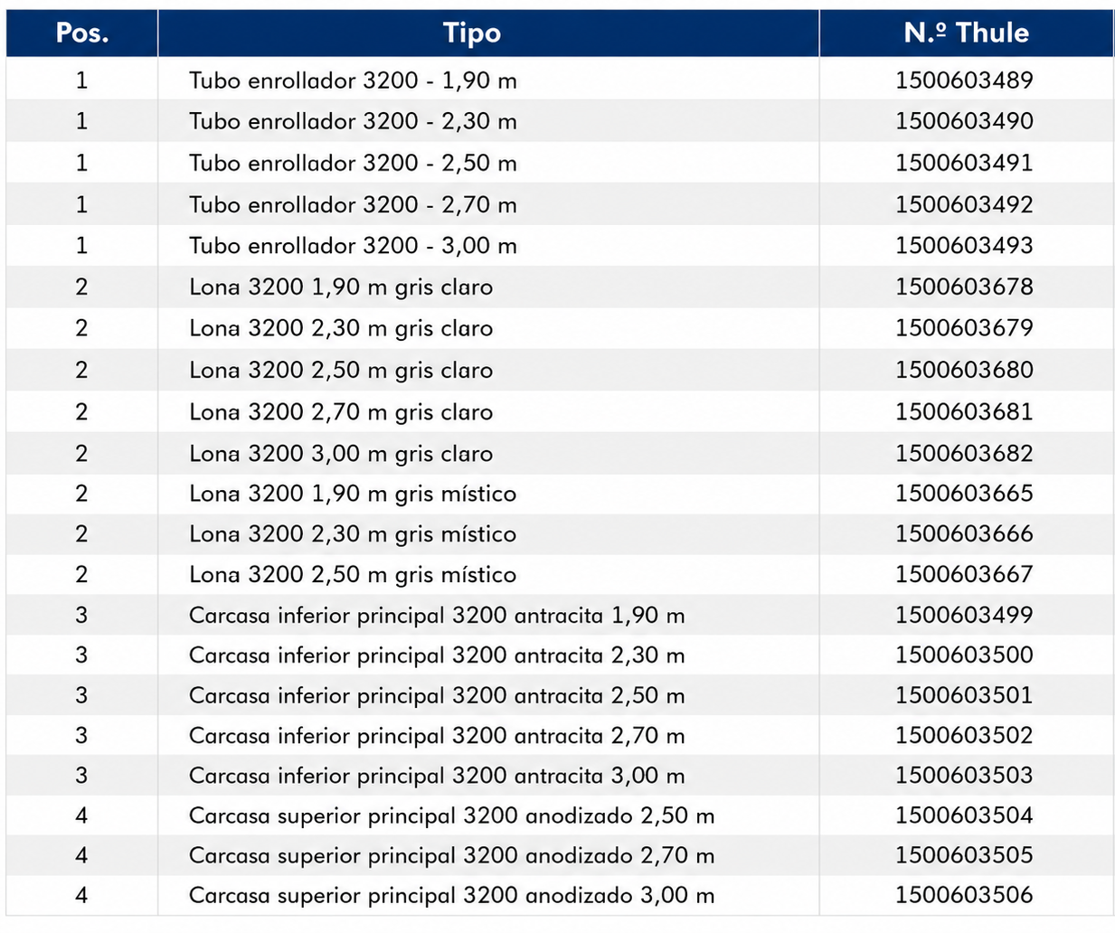Click part number 1500603665

(x=964, y=494)
